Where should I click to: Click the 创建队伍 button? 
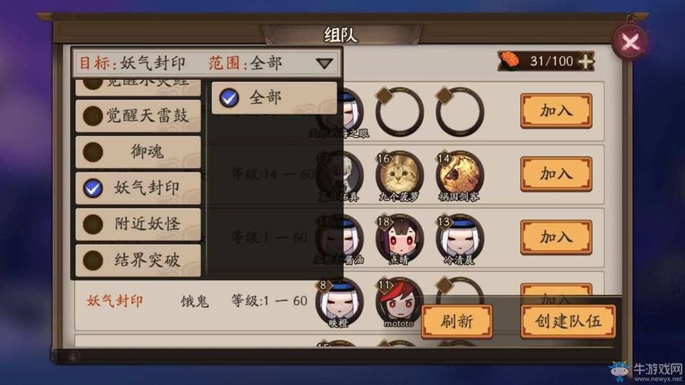569,322
